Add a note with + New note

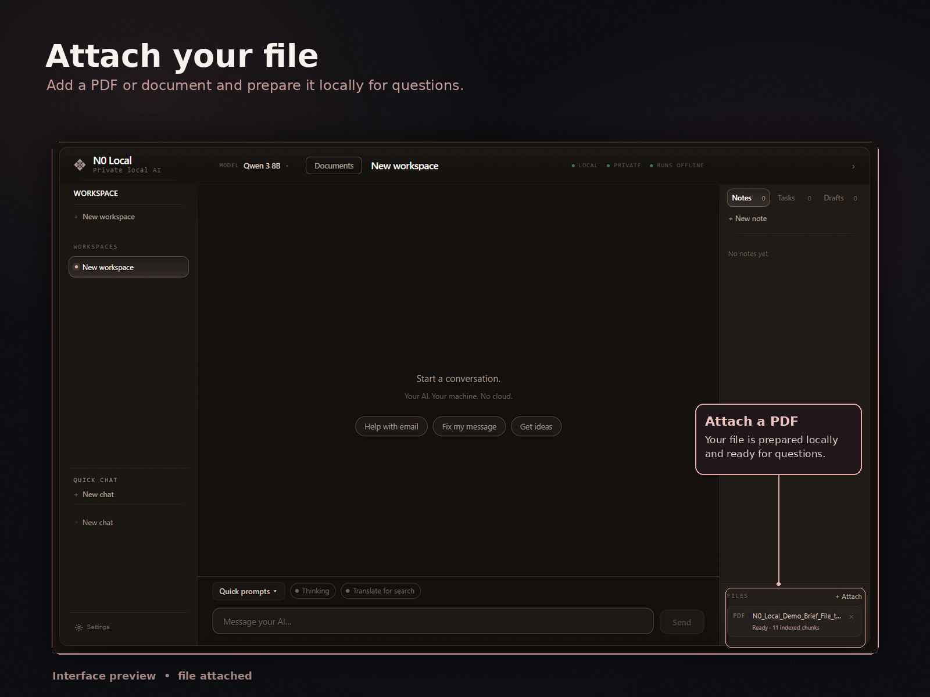click(x=747, y=219)
